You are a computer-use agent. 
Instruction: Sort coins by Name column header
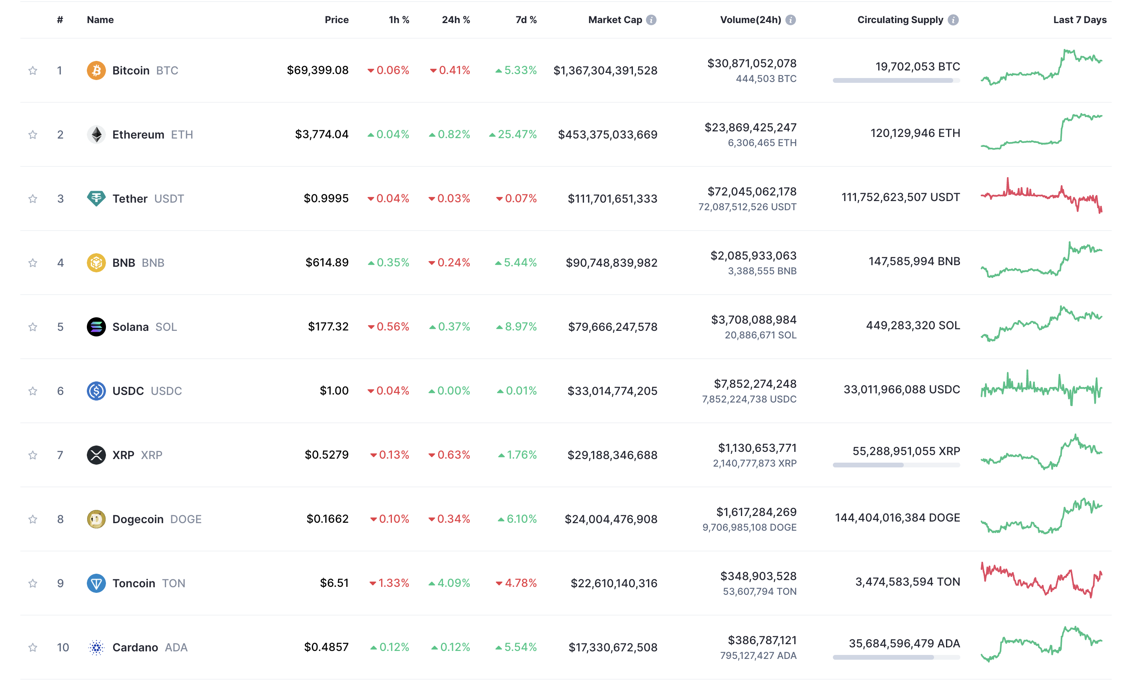tap(100, 20)
